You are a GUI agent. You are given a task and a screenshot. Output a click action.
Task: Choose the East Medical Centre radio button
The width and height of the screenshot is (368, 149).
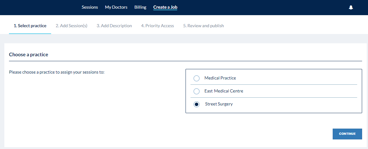coord(196,91)
